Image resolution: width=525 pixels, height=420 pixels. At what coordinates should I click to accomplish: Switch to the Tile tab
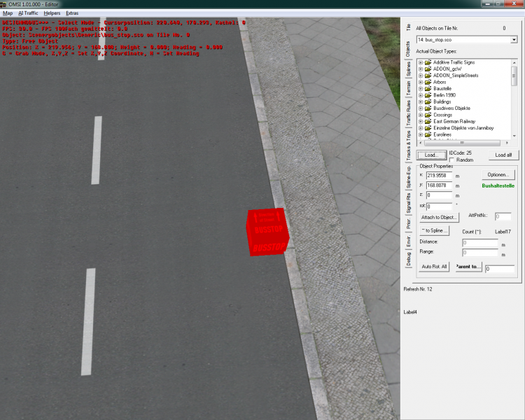(408, 27)
